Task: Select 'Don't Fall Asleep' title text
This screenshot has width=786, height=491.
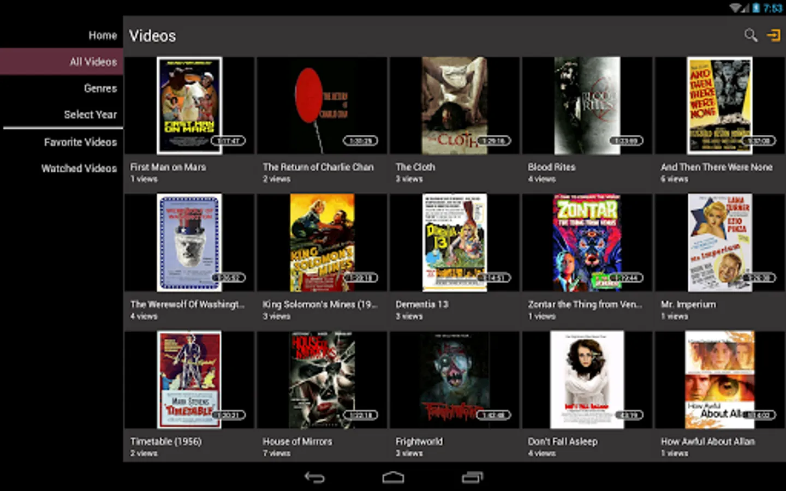Action: point(563,441)
